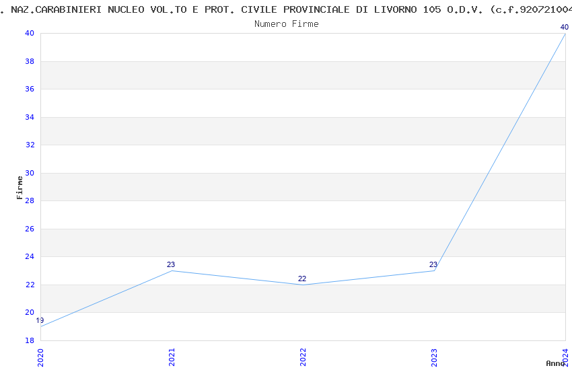
Task: Click the data label 22 for 2022
Action: (x=302, y=279)
